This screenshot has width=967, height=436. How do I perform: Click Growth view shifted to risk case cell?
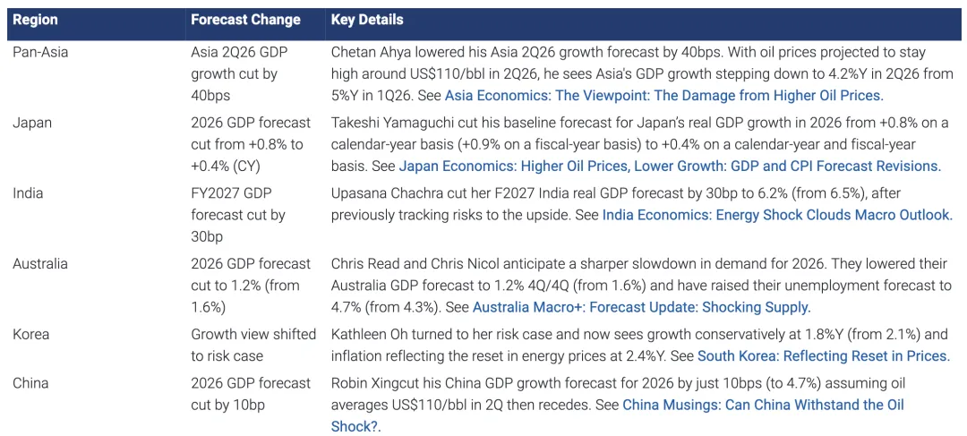pos(252,346)
